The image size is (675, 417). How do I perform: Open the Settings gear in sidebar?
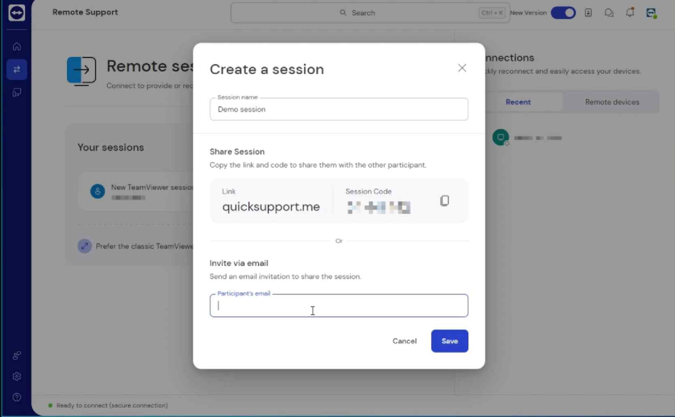[17, 377]
